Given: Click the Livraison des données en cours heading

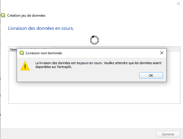Looking at the screenshot, I should click(x=41, y=28).
